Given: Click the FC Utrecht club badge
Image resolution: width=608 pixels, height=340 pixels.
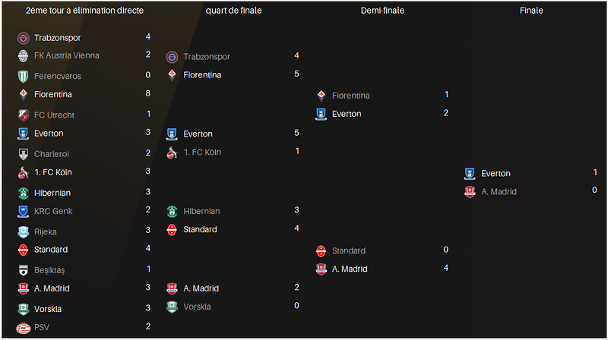Looking at the screenshot, I should 23,115.
